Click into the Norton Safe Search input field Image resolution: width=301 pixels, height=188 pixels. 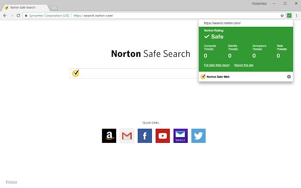pos(135,73)
